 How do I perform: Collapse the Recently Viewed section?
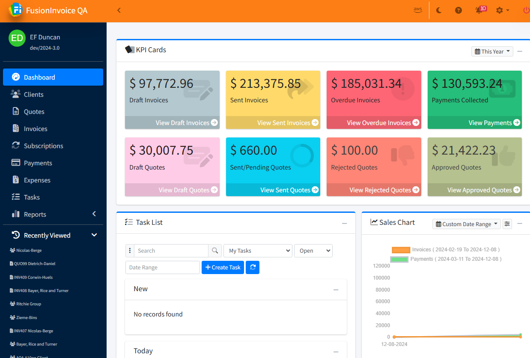point(94,235)
